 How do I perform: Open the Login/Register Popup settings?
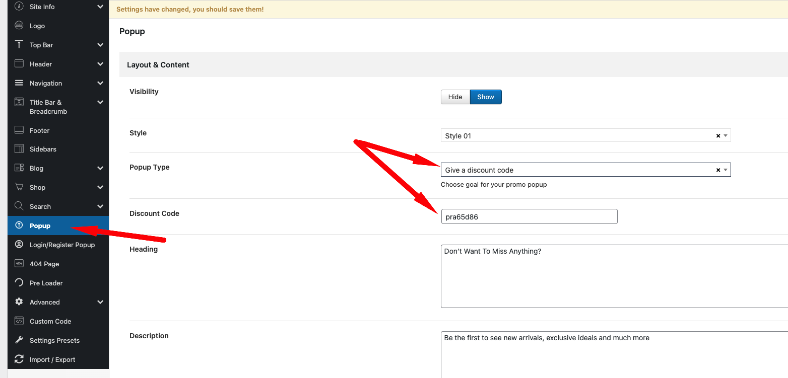[62, 245]
